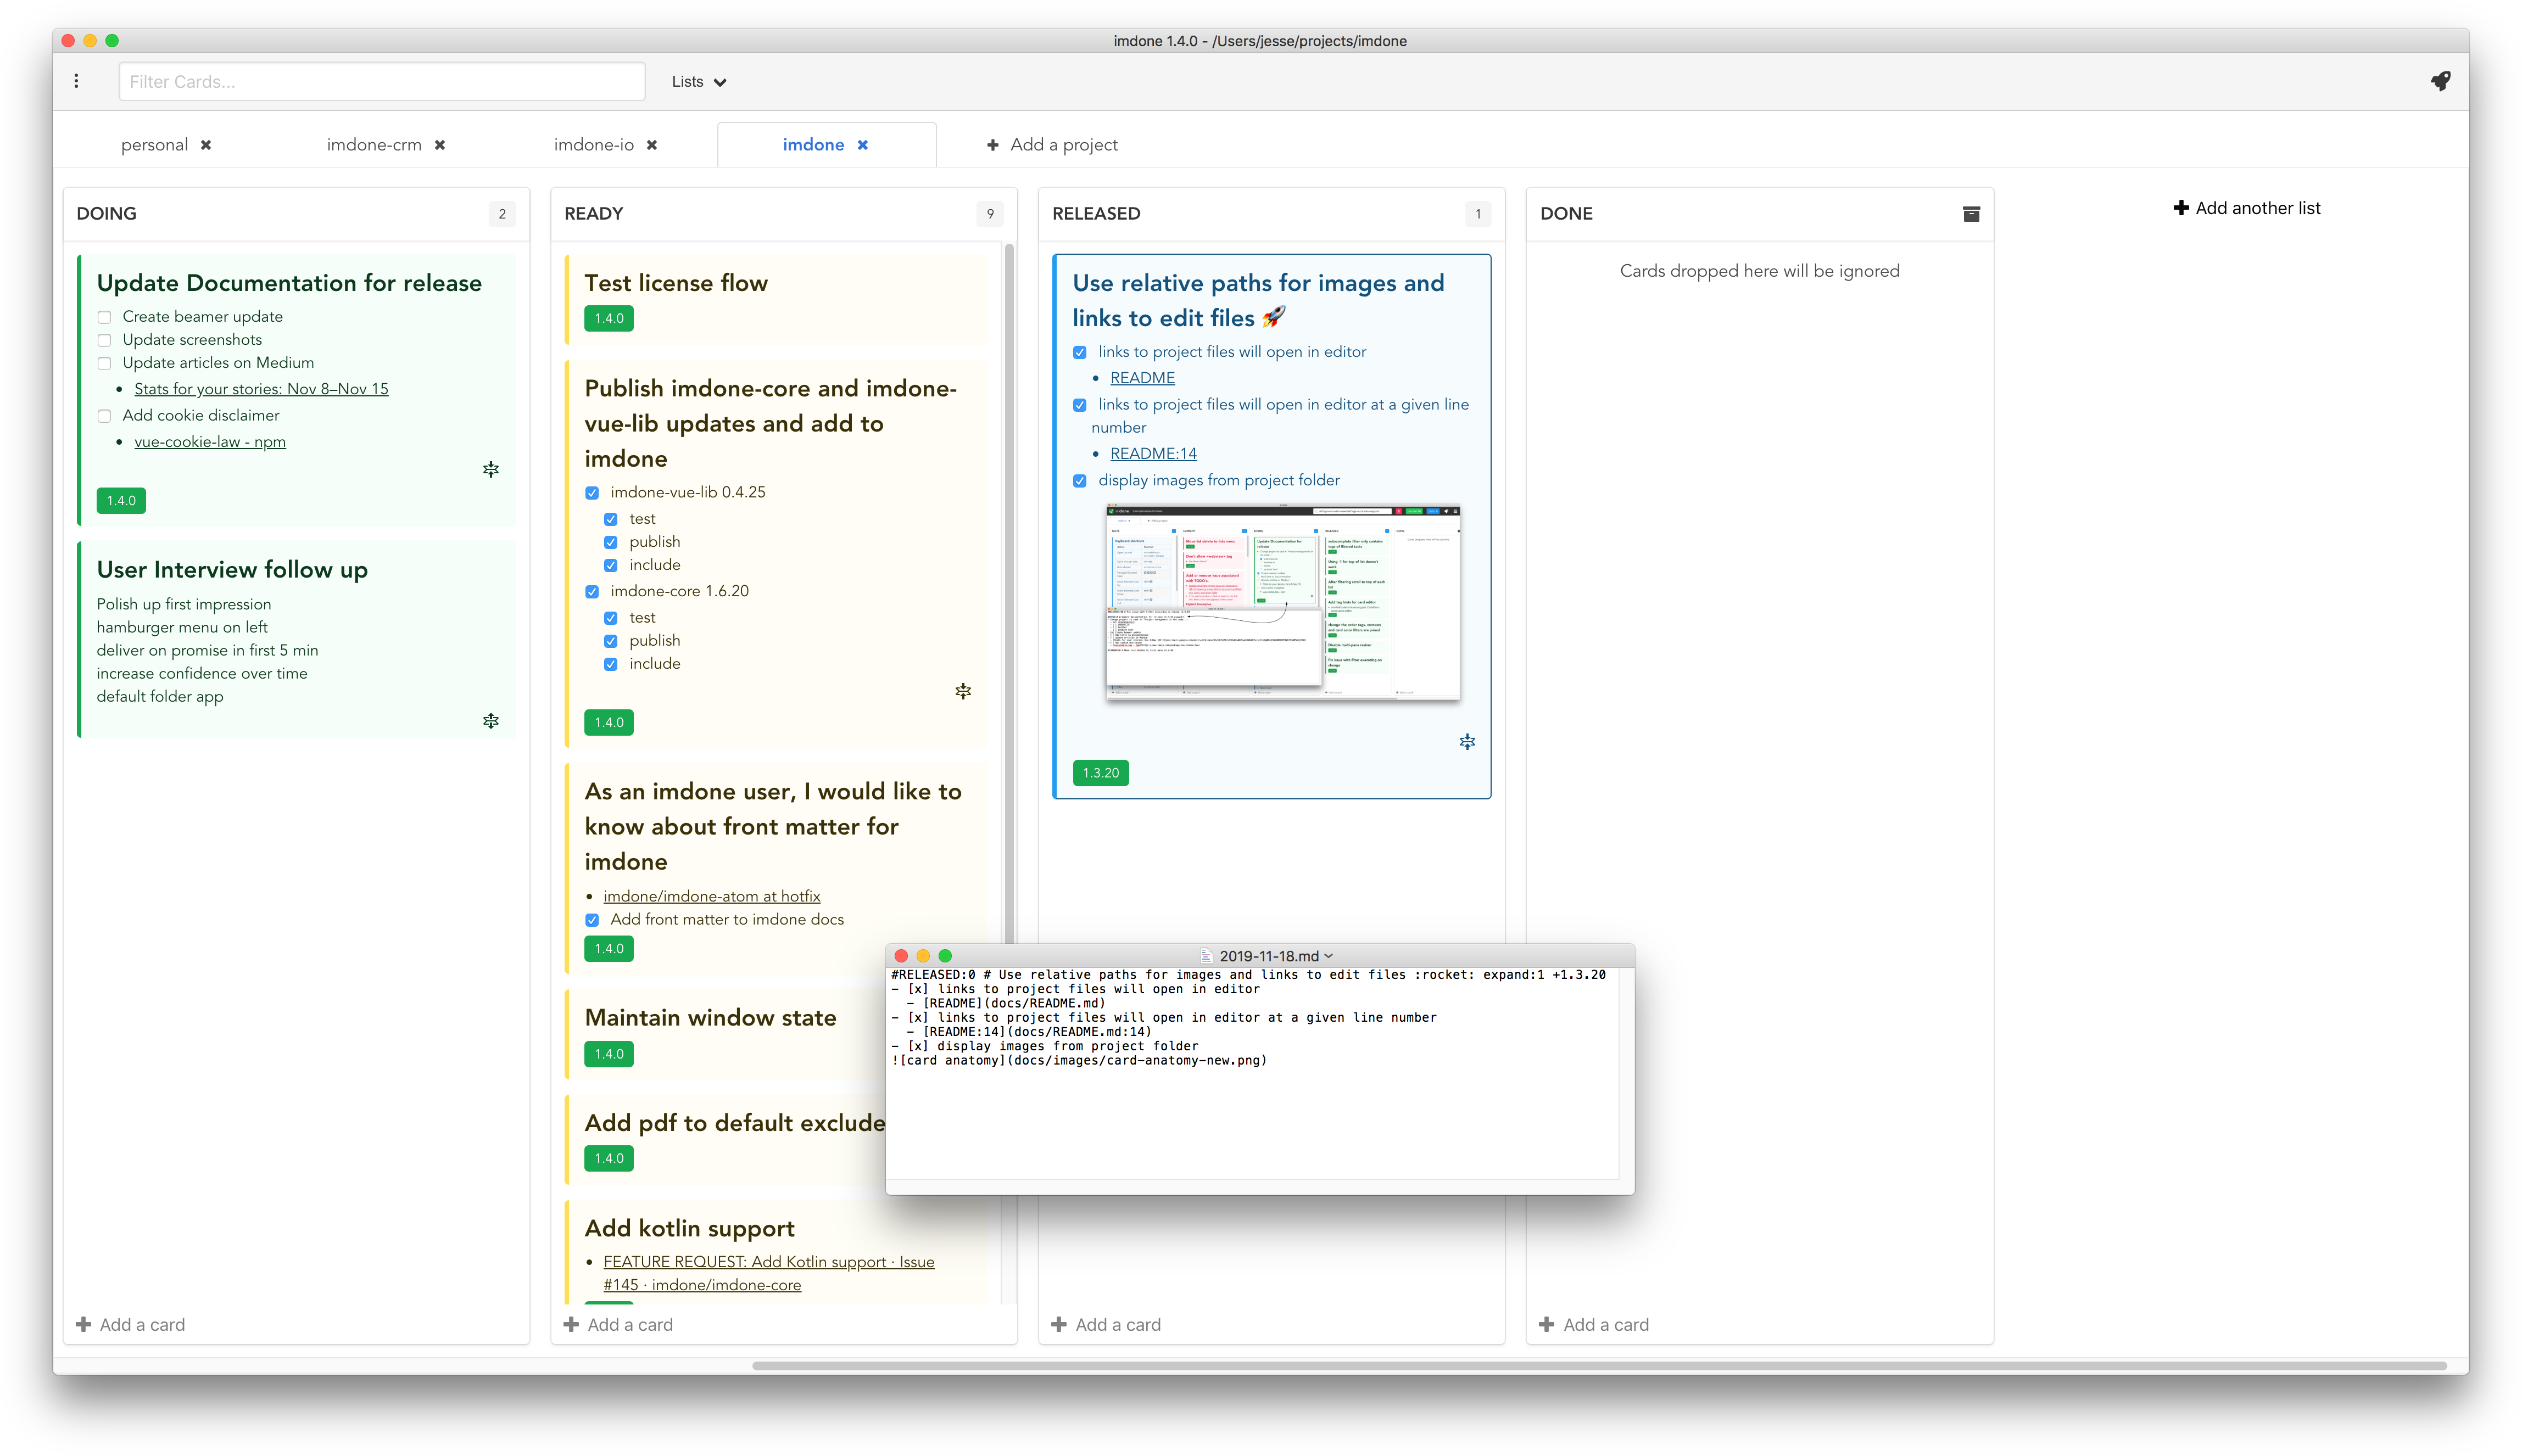Open the README:14 link
This screenshot has width=2522, height=1456.
[1152, 454]
